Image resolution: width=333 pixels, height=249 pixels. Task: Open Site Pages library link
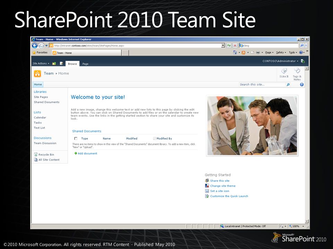41,97
